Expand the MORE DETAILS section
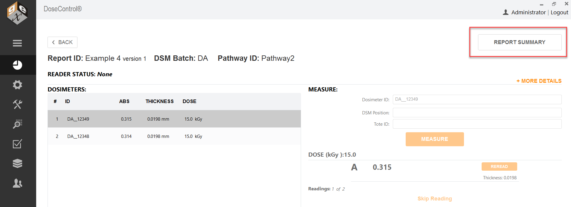This screenshot has height=207, width=571. coord(539,81)
